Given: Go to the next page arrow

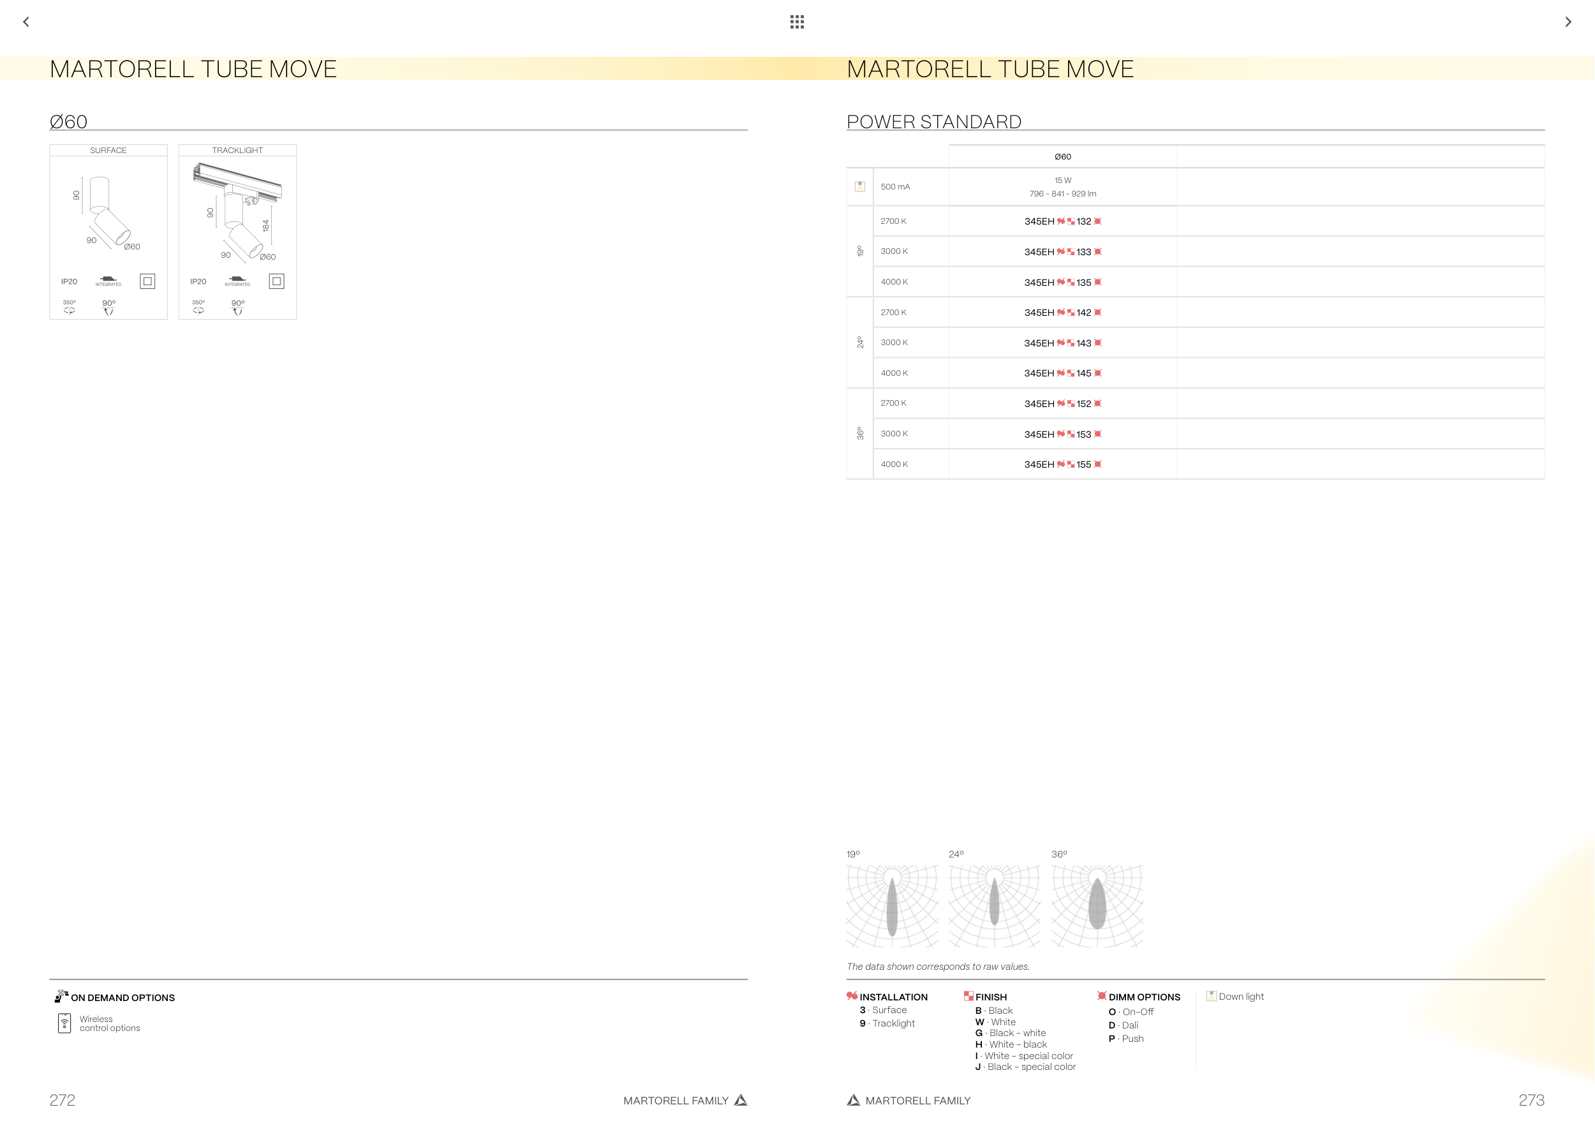Looking at the screenshot, I should (1568, 22).
